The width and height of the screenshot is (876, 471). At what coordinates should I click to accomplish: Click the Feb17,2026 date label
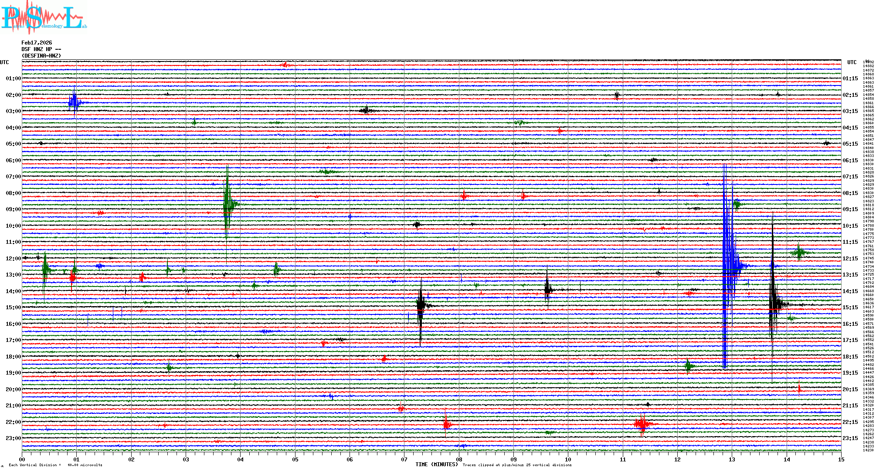click(37, 43)
